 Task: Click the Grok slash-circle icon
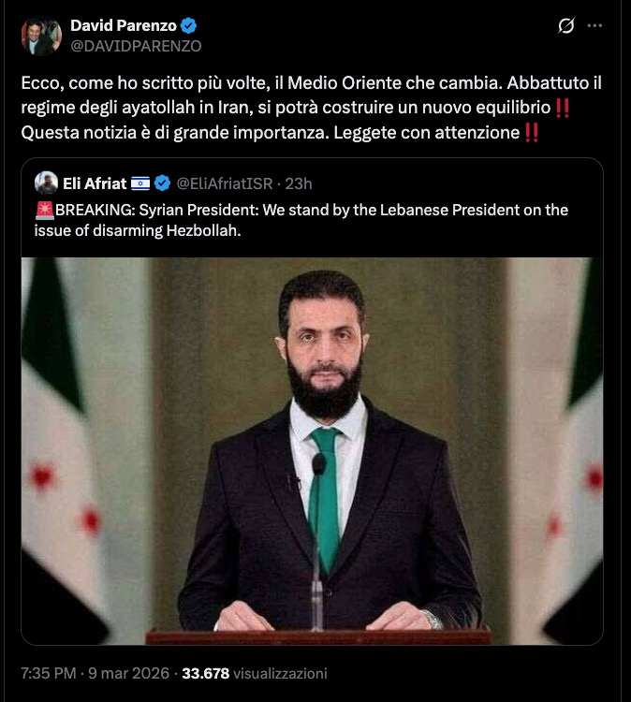566,25
